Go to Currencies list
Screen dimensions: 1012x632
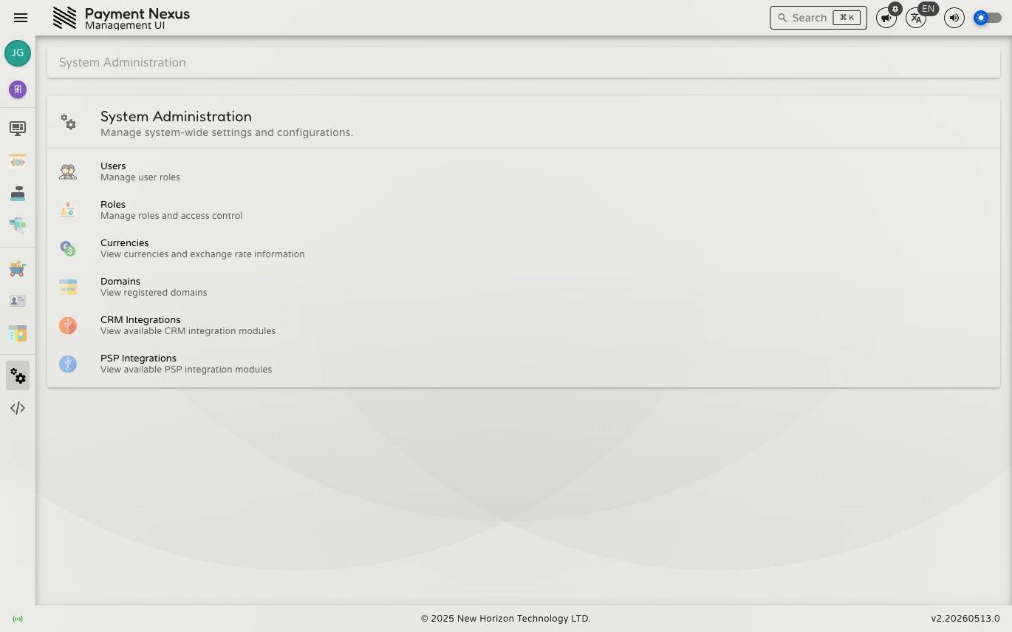click(524, 248)
